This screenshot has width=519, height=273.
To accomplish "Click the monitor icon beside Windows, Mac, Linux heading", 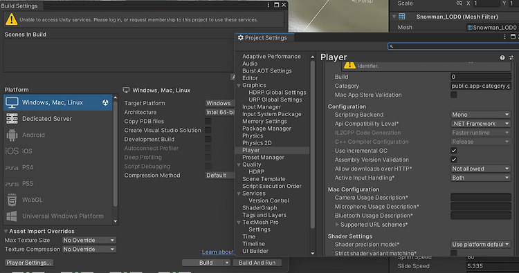I will (x=126, y=91).
